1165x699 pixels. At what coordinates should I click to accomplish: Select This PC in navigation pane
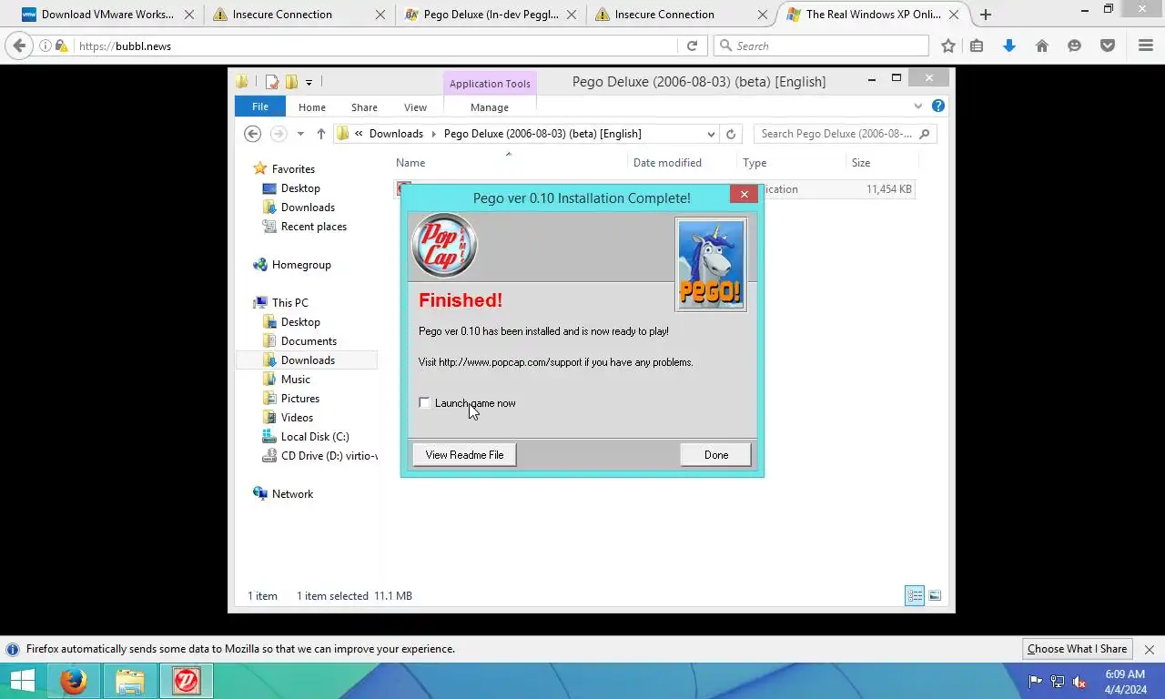click(x=289, y=303)
